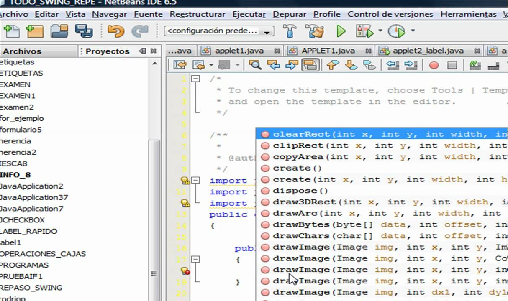The width and height of the screenshot is (508, 301).
Task: Open the Debug Main Project dropdown arrow
Action: pyautogui.click(x=380, y=31)
